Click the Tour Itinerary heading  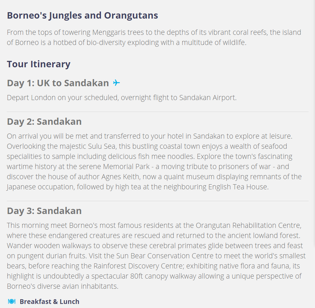tap(39, 64)
